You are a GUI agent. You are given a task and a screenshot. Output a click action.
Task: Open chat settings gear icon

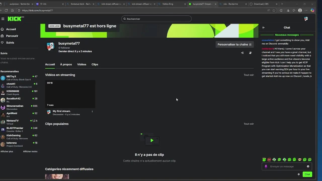299,174
